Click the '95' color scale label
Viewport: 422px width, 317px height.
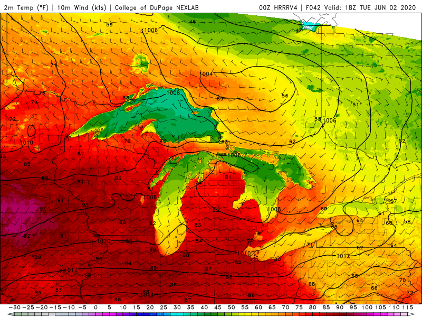[353, 307]
